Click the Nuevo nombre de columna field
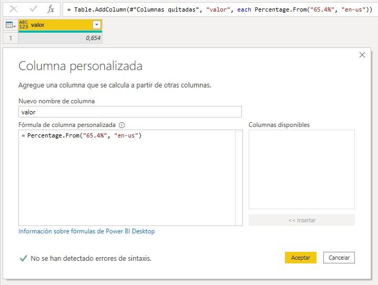The height and width of the screenshot is (285, 378). pos(130,112)
